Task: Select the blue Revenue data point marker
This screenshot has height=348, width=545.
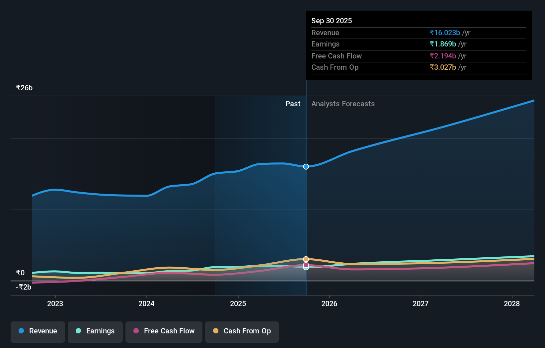Action: [306, 167]
